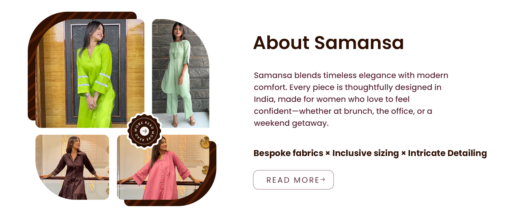
Task: View the brown shirt dress photo
Action: 72,167
